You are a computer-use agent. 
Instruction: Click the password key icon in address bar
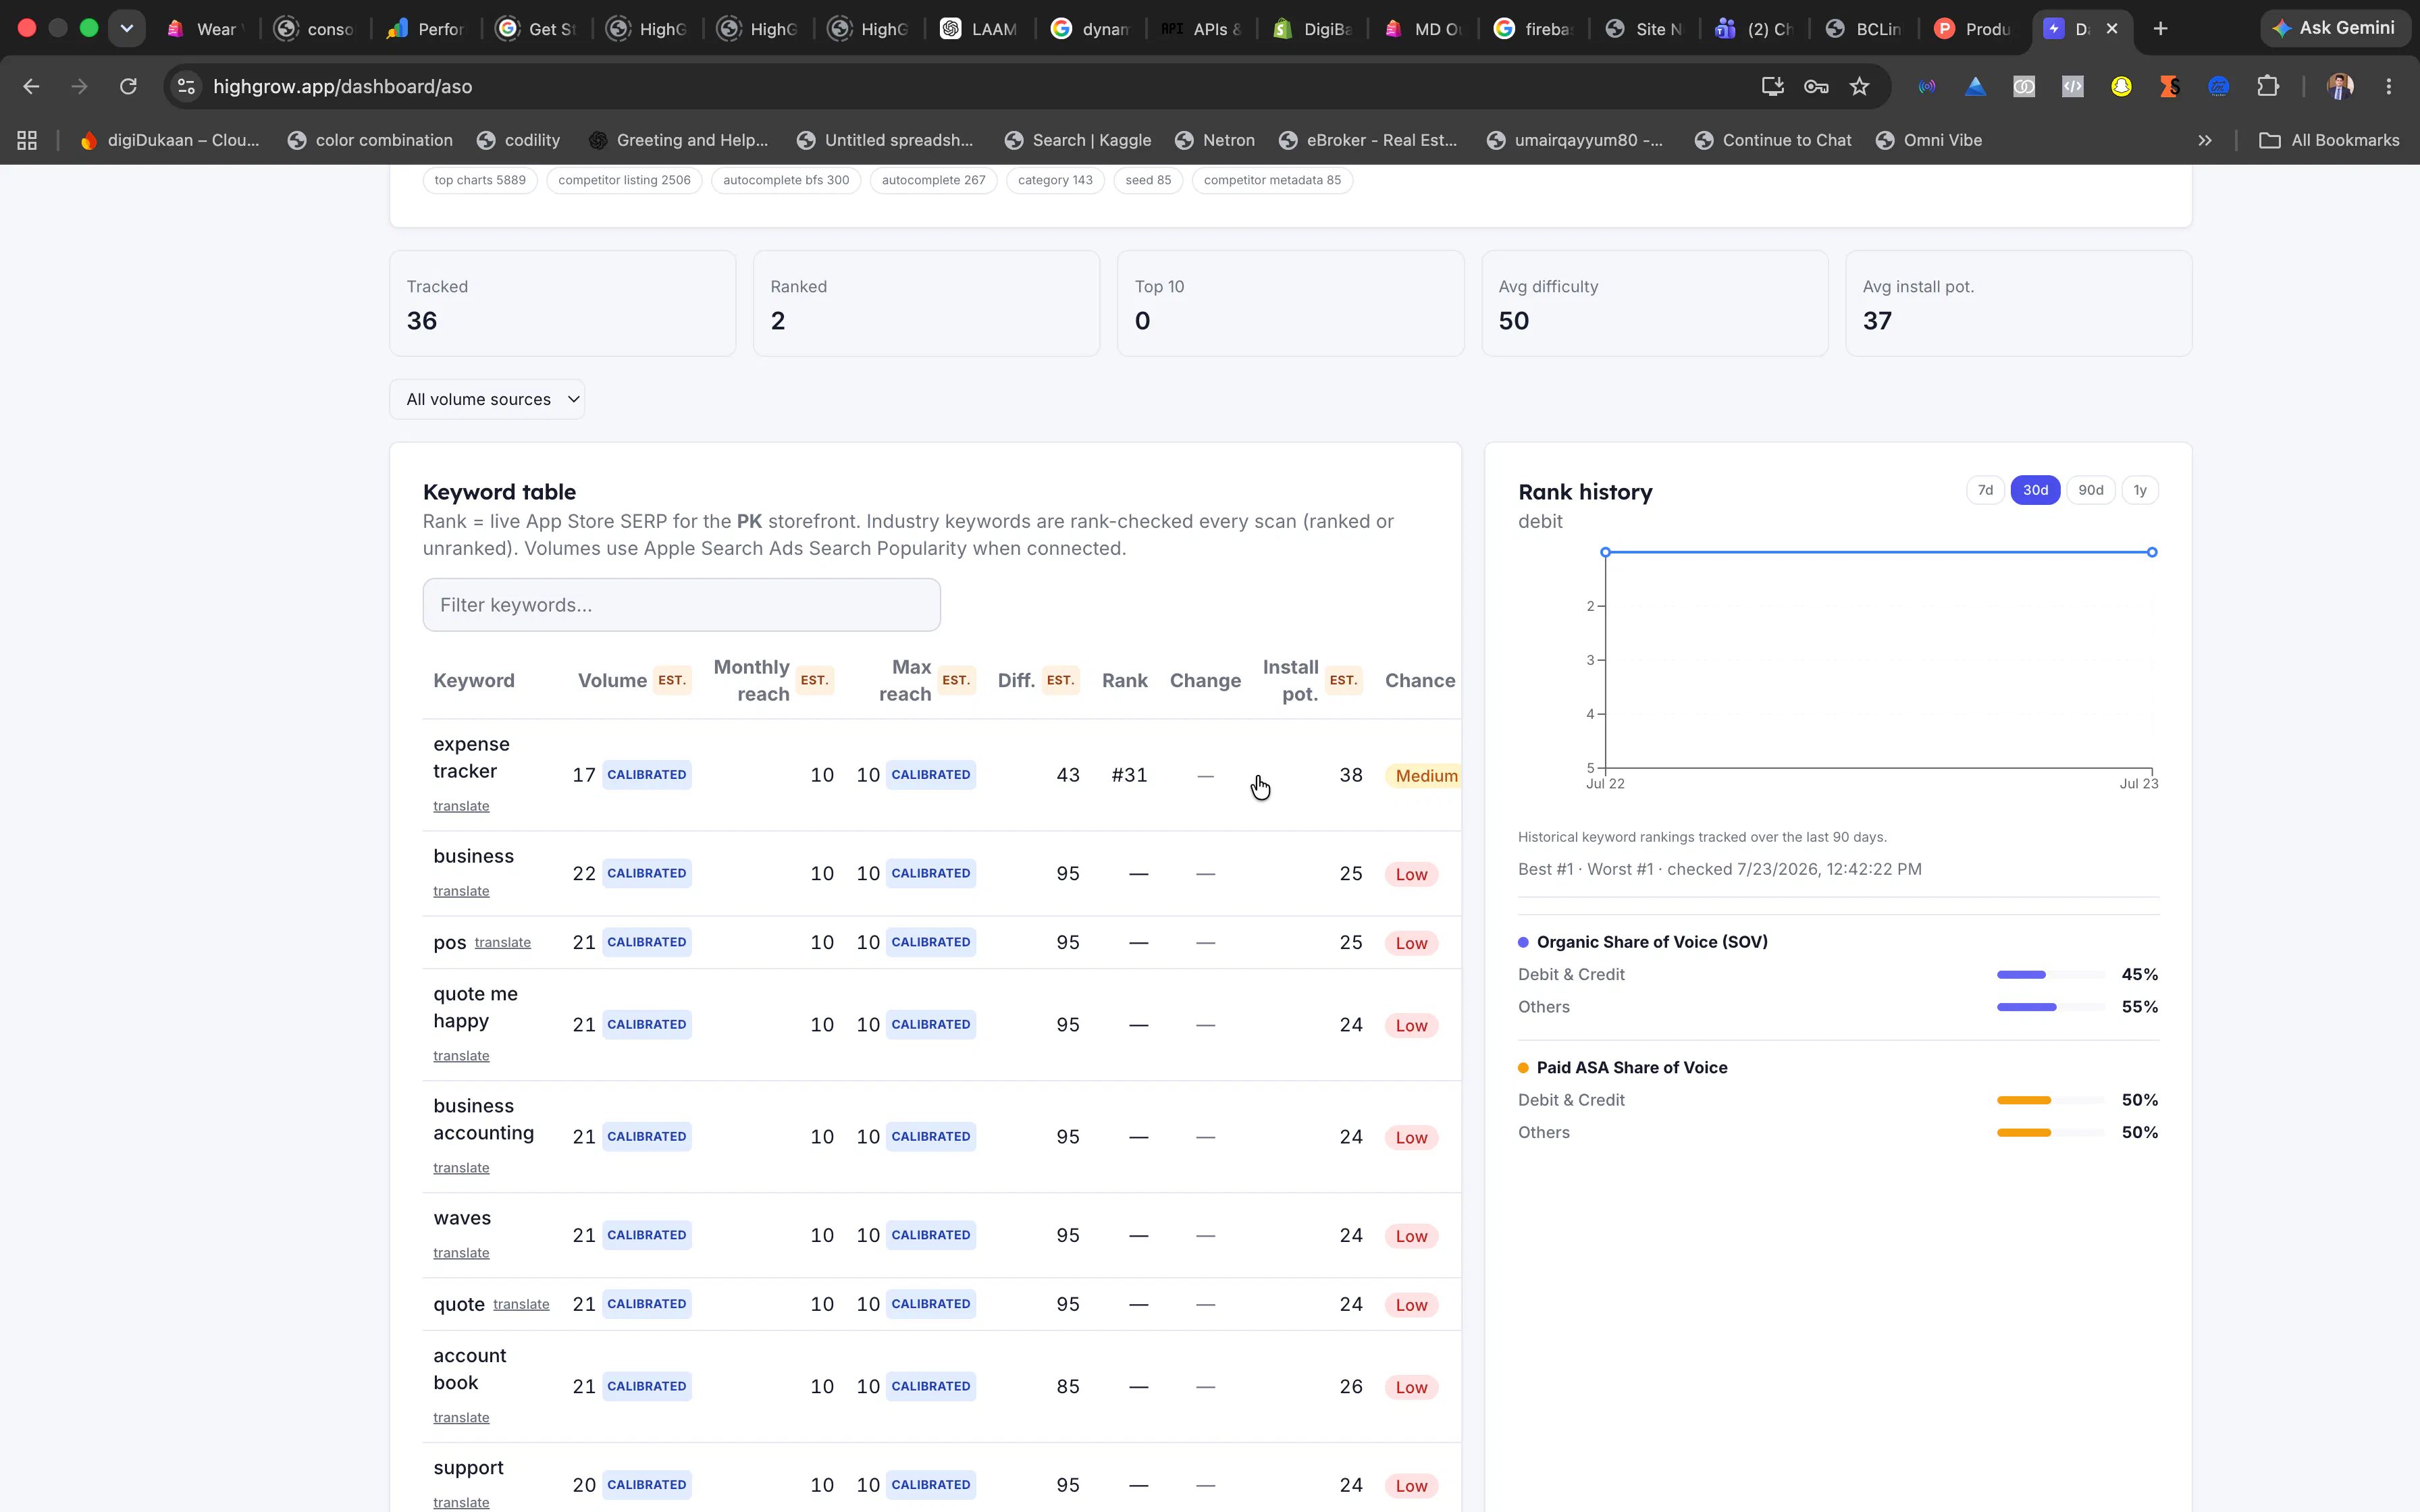(x=1816, y=87)
